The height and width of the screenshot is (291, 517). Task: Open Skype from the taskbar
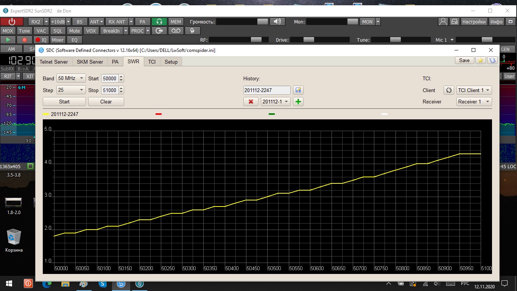[x=103, y=283]
